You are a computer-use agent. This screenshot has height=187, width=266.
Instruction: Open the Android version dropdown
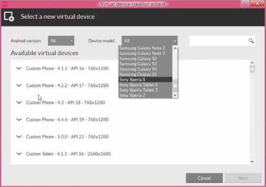pos(61,41)
